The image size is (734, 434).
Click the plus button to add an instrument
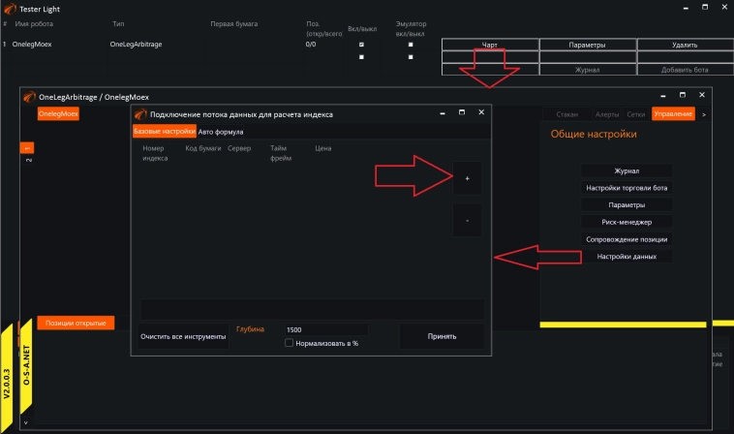pos(467,179)
